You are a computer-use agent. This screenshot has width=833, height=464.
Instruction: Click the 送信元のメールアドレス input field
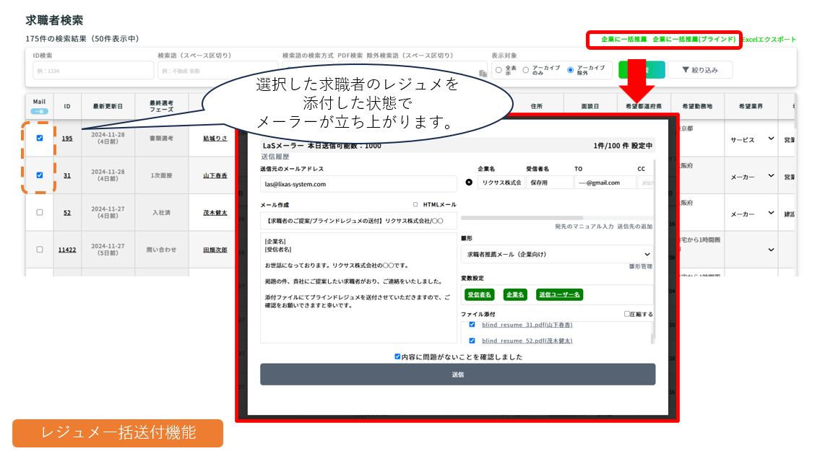[358, 184]
